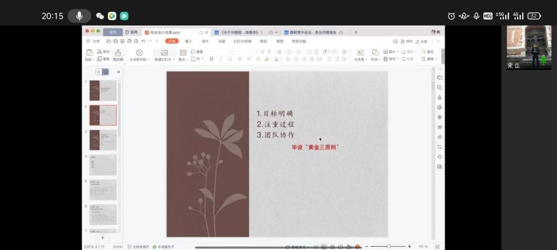The width and height of the screenshot is (557, 250).
Task: Insert a Text Box (文本框)
Action: [360, 53]
